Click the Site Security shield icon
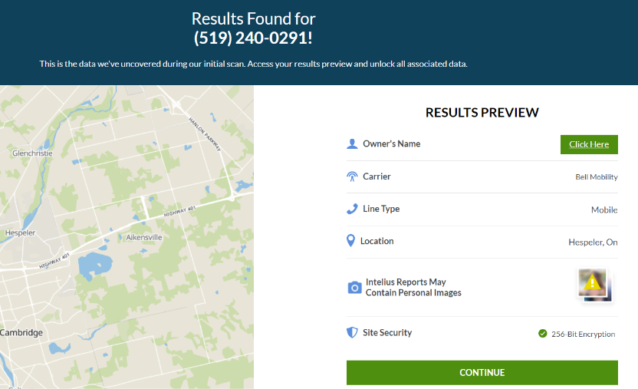Image resolution: width=638 pixels, height=389 pixels. pos(352,332)
